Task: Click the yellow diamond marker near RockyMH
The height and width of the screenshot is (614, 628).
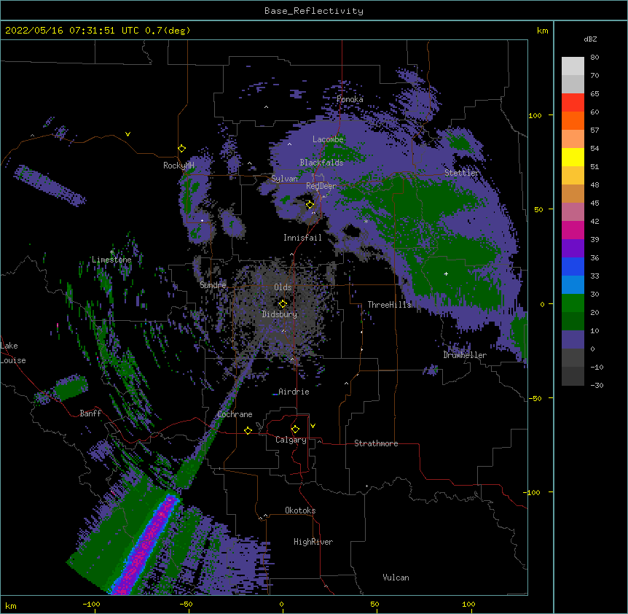Action: pos(181,148)
